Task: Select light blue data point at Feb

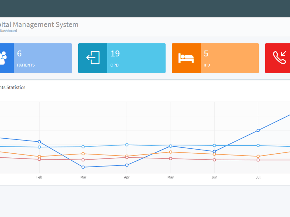Action: [39, 147]
